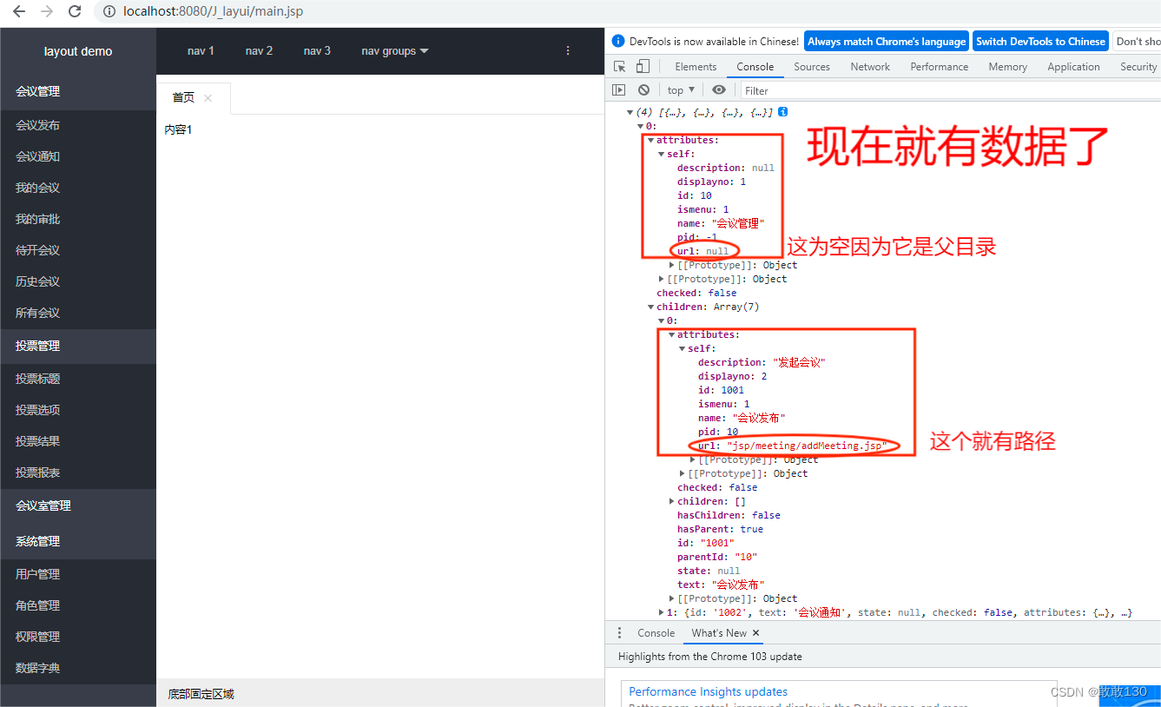Open 用户管理 in sidebar
This screenshot has width=1161, height=707.
click(78, 574)
